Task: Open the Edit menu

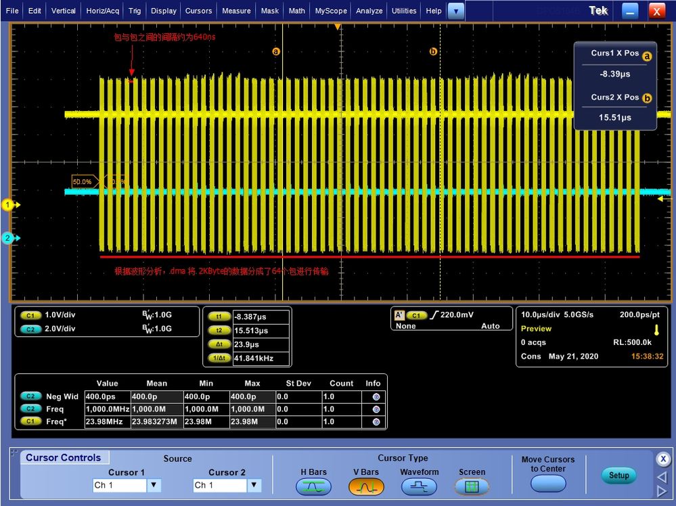Action: point(35,11)
